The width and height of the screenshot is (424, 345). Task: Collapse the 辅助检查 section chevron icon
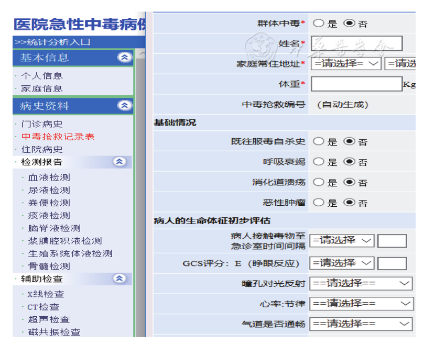[119, 279]
